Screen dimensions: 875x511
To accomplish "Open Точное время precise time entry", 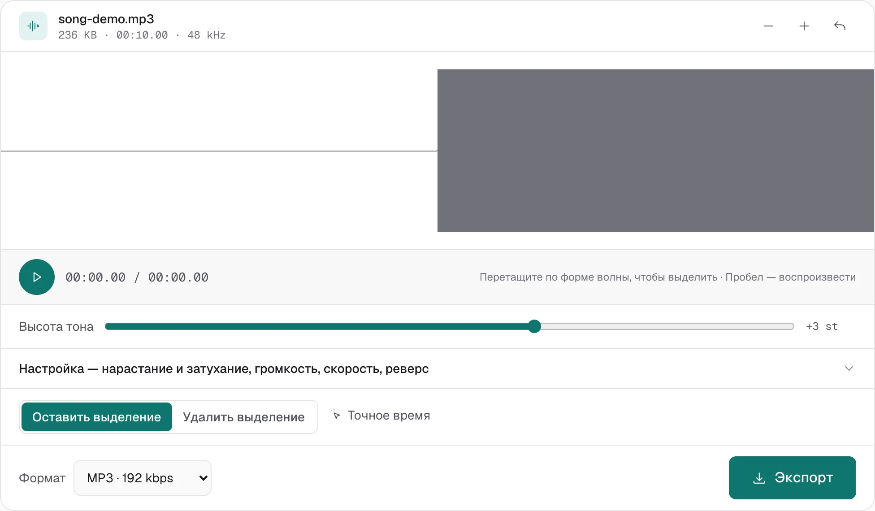I will pos(381,415).
